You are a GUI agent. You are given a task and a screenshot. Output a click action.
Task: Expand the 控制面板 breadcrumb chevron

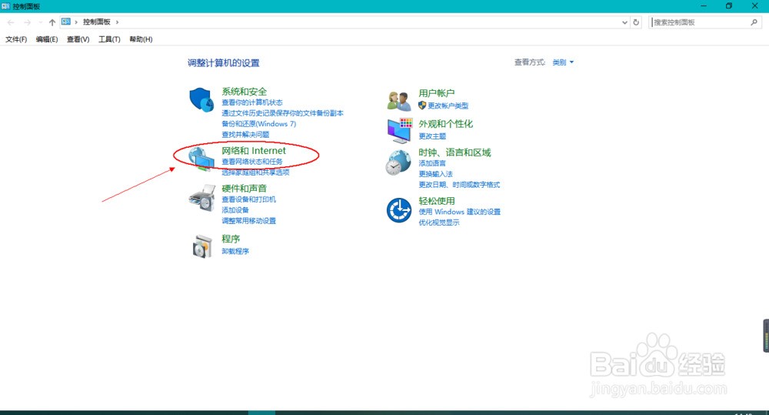coord(117,22)
